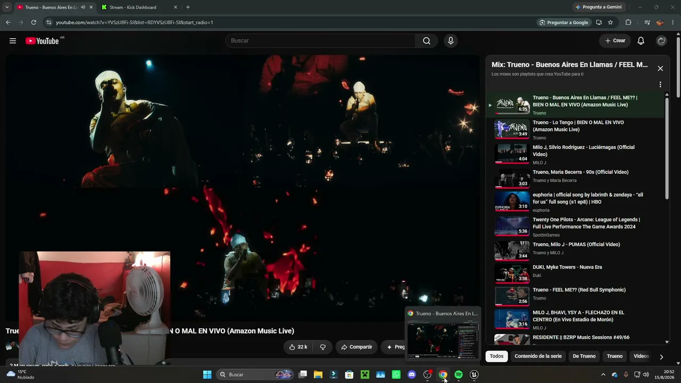Click the Windows taskbar search box
This screenshot has height=383, width=681.
(255, 375)
